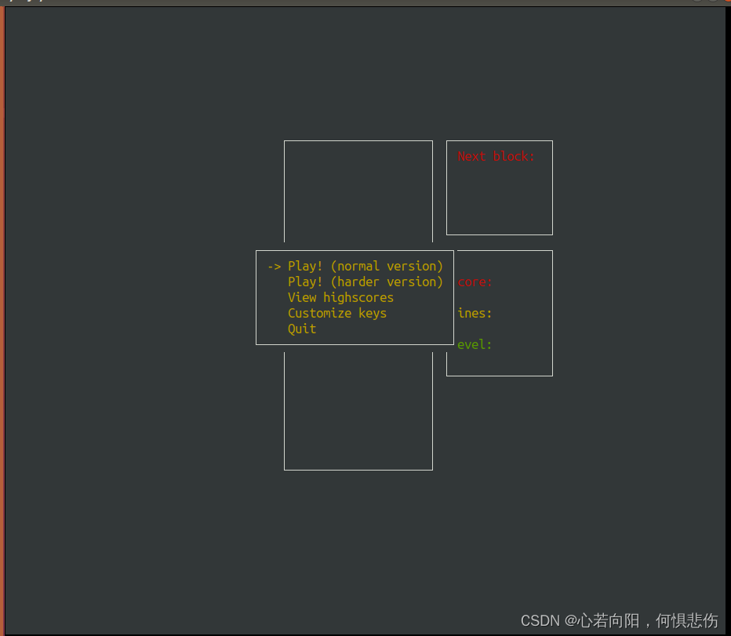Open Customize keys
This screenshot has width=731, height=636.
[x=337, y=313]
